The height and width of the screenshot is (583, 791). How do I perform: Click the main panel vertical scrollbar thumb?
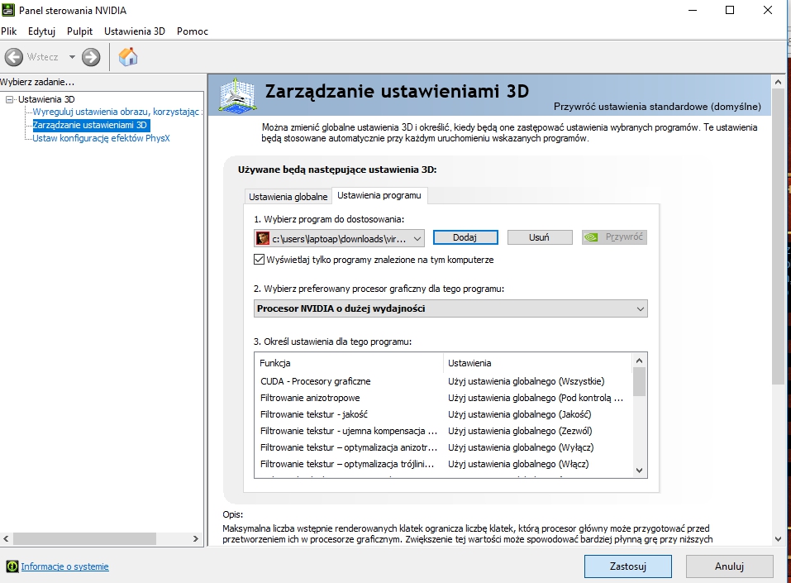[778, 237]
